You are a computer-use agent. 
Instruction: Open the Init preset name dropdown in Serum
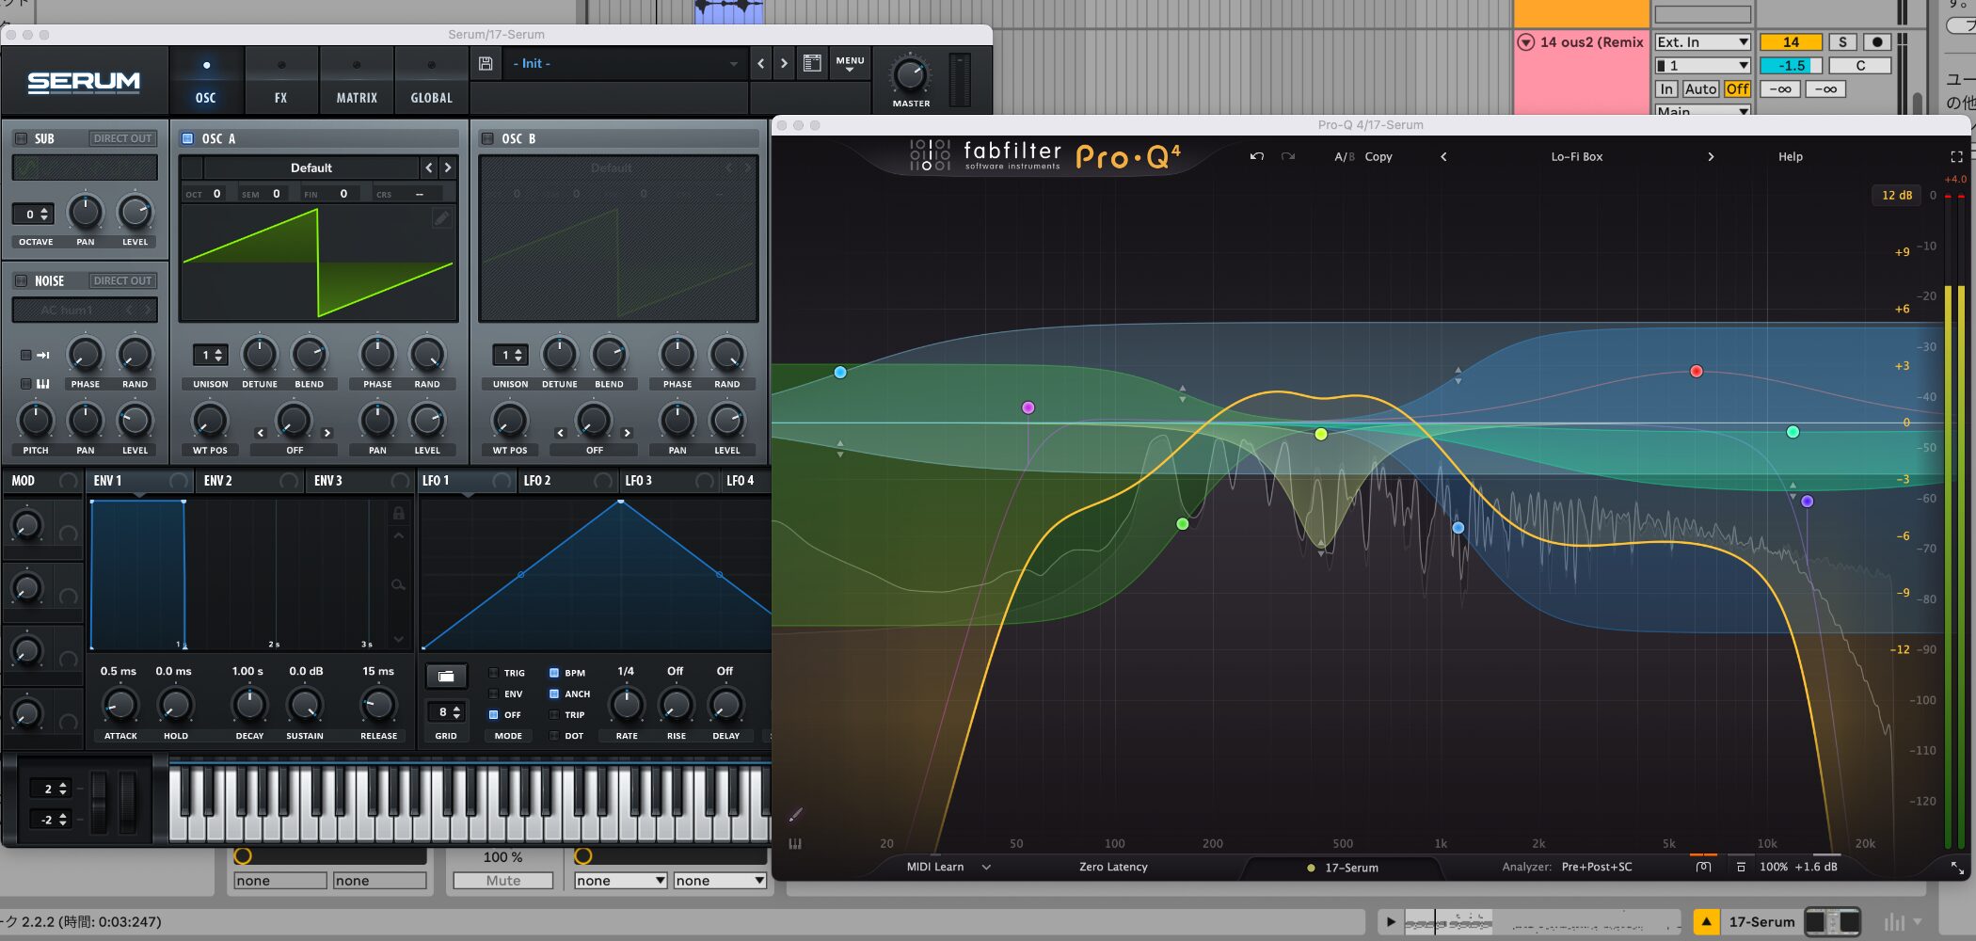(x=625, y=64)
